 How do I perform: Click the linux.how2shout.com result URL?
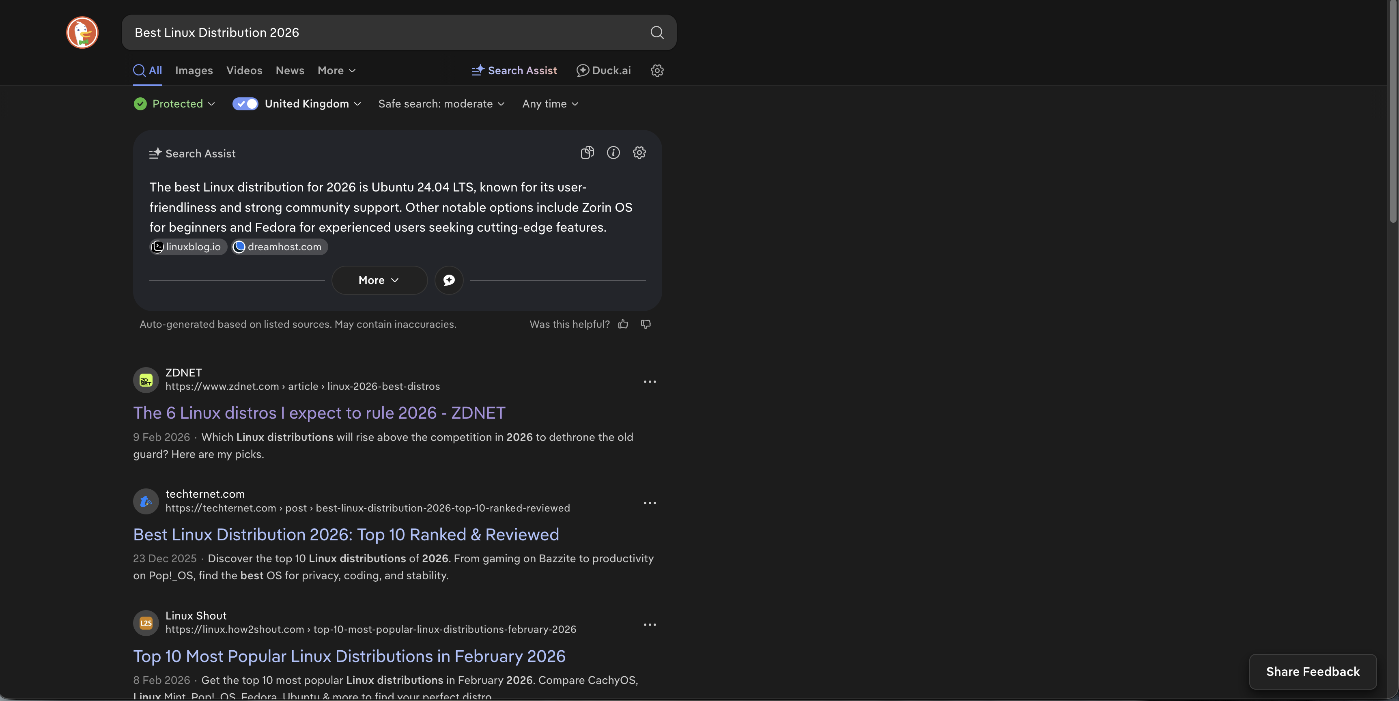click(x=370, y=629)
